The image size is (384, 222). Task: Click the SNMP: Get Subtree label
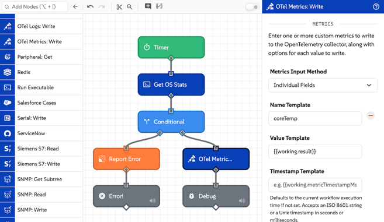pos(39,179)
